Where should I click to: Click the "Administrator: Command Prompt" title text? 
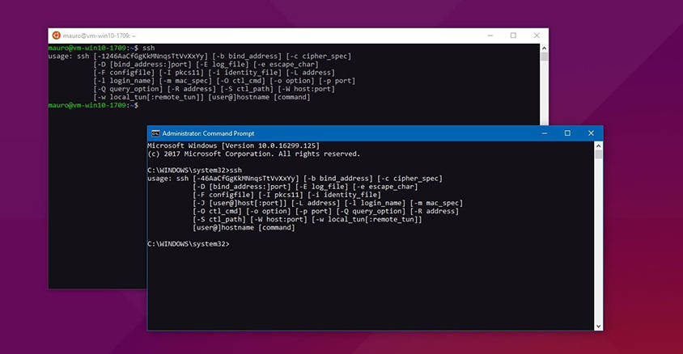(208, 133)
